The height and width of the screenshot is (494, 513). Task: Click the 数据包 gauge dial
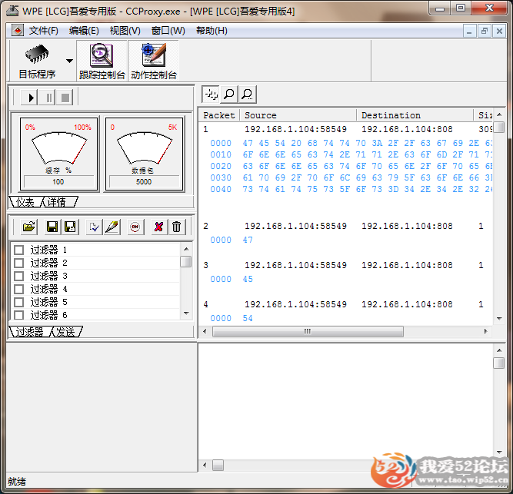tap(144, 148)
